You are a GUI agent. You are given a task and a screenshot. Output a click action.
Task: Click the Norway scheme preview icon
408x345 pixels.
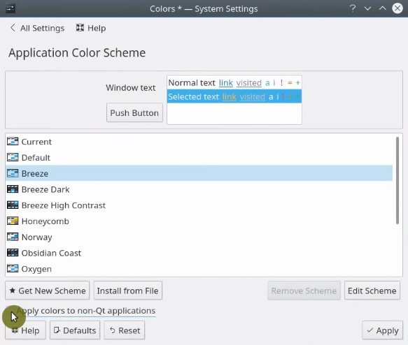click(x=13, y=237)
